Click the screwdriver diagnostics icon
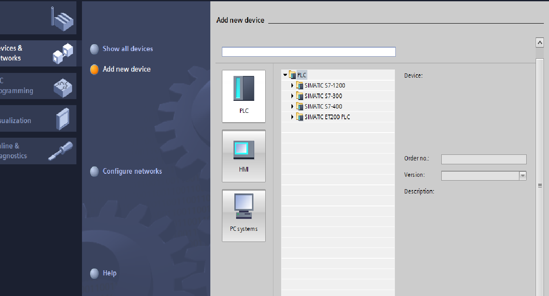 click(60, 151)
